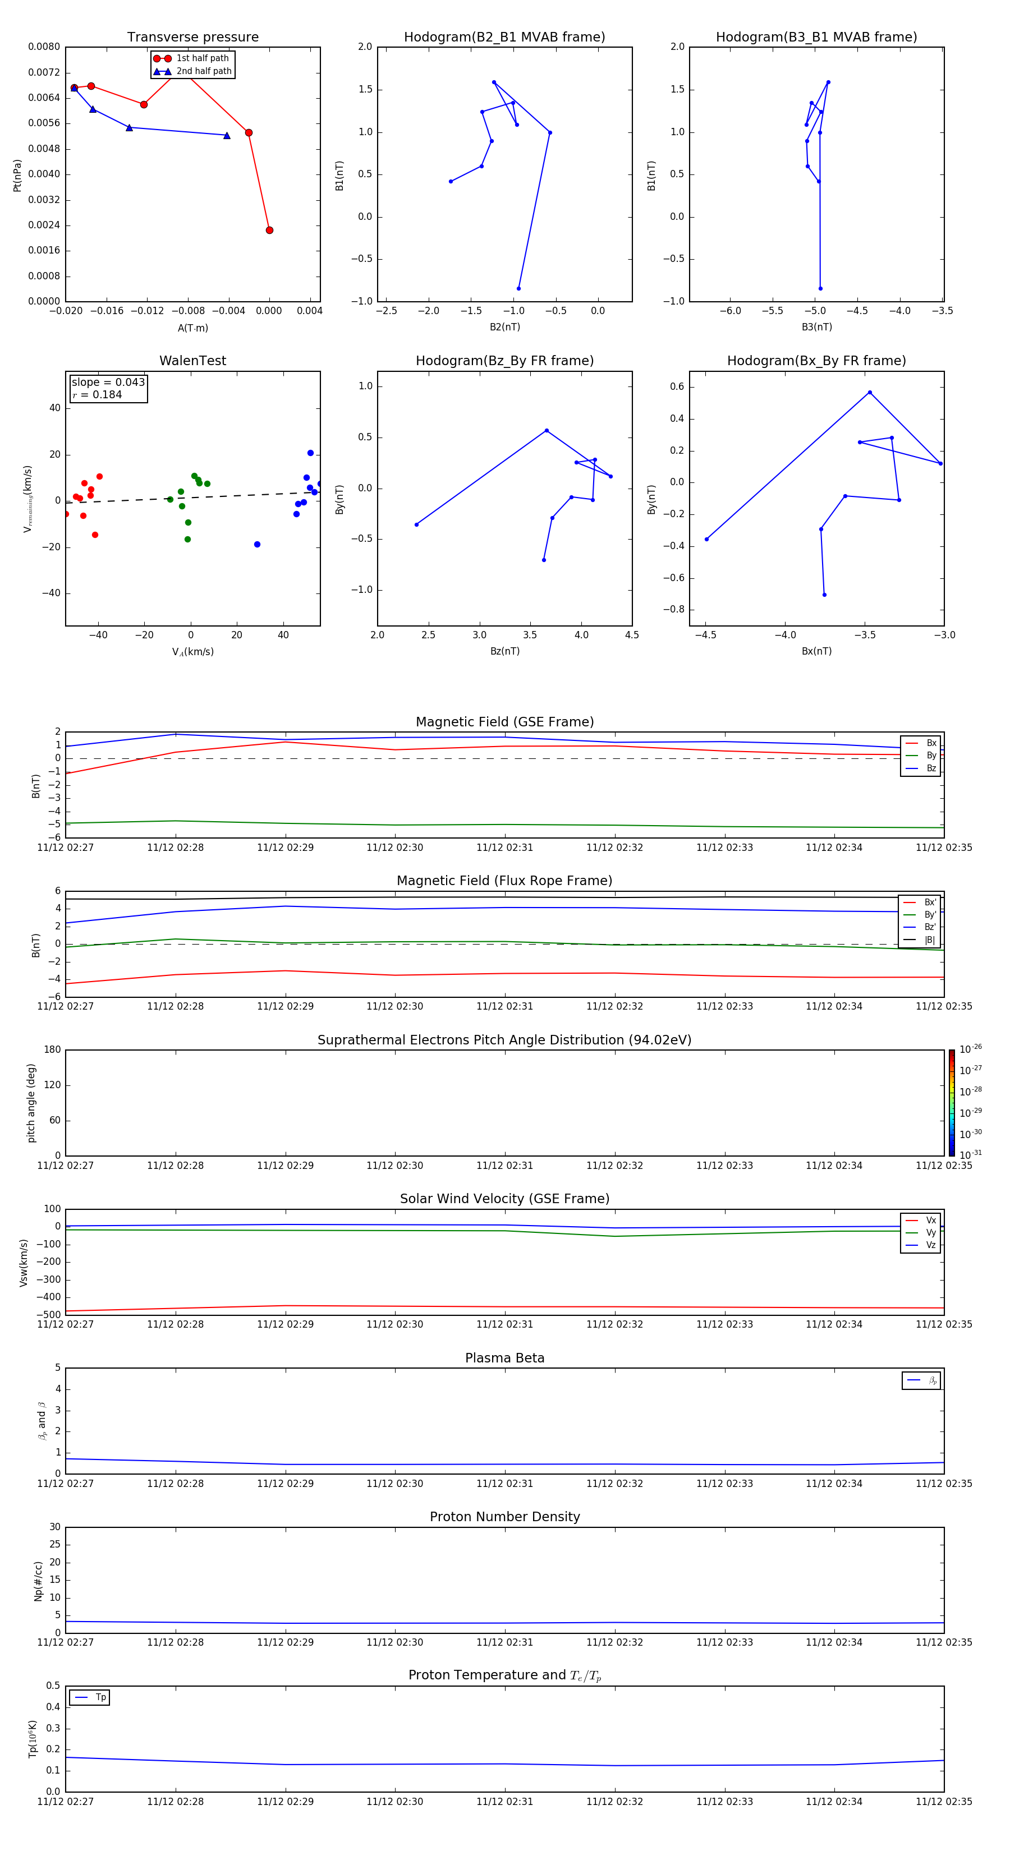Click the 'Pt(nPa)' y-axis label
1010x1851 pixels.
[x=17, y=174]
